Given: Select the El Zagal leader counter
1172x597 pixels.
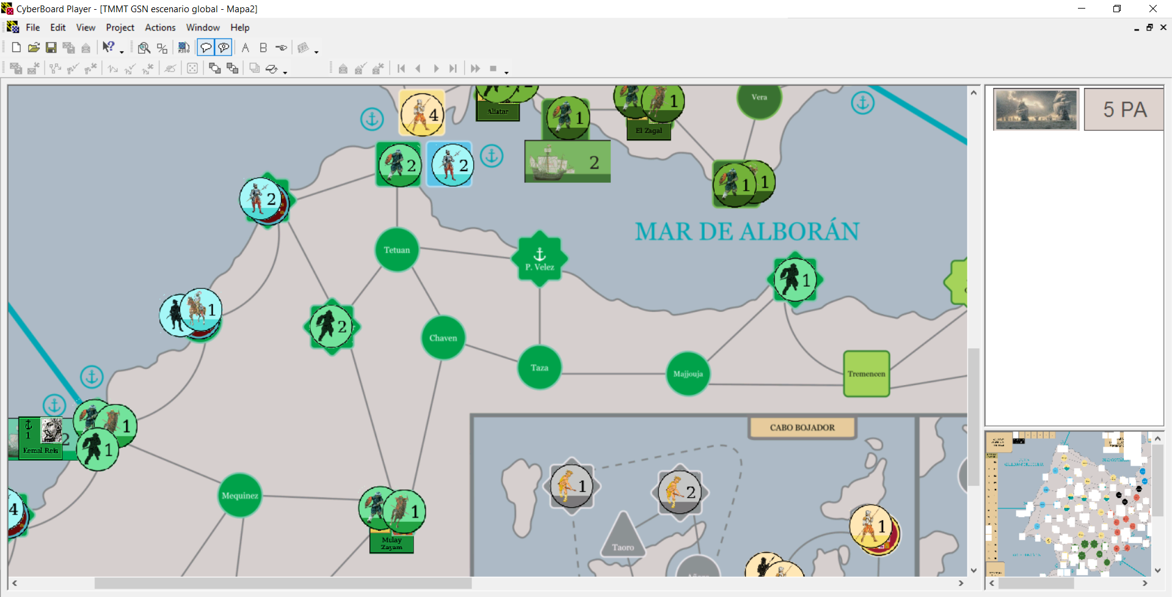Looking at the screenshot, I should [649, 130].
